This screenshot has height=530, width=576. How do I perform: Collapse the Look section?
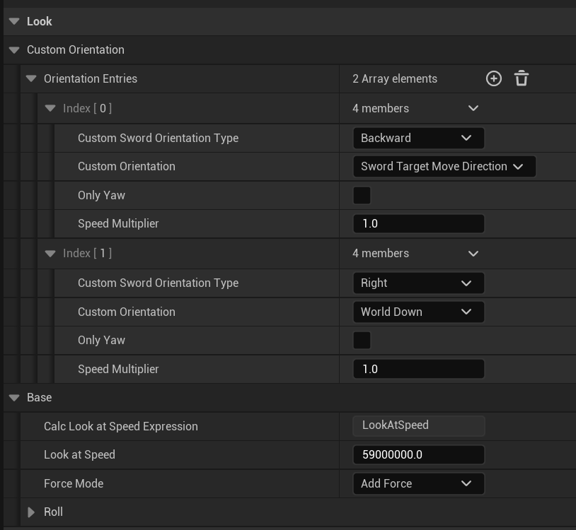click(14, 21)
